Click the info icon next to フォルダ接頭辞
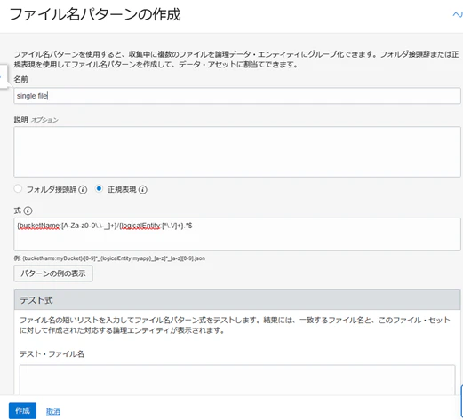463x420 pixels. (83, 190)
